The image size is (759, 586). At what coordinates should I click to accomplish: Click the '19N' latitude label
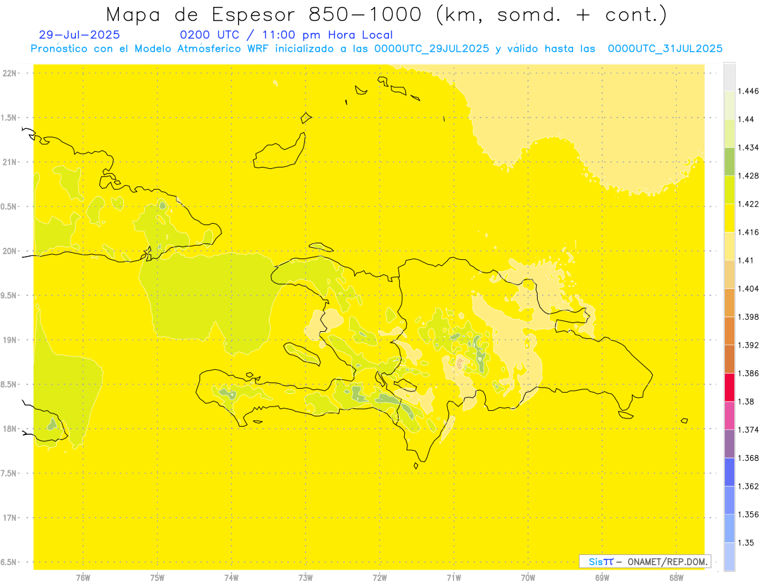click(x=10, y=340)
